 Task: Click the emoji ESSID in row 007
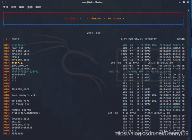[17, 63]
